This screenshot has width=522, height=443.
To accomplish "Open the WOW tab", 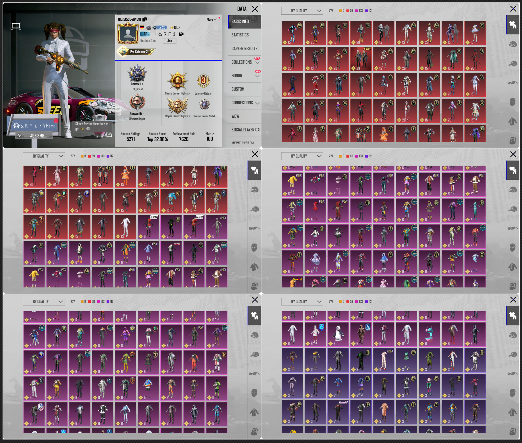I will (245, 116).
